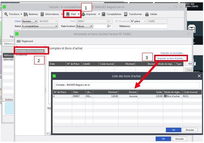This screenshot has width=204, height=143.
Task: Open the Informations toolbar menu
Action: pyautogui.click(x=50, y=14)
